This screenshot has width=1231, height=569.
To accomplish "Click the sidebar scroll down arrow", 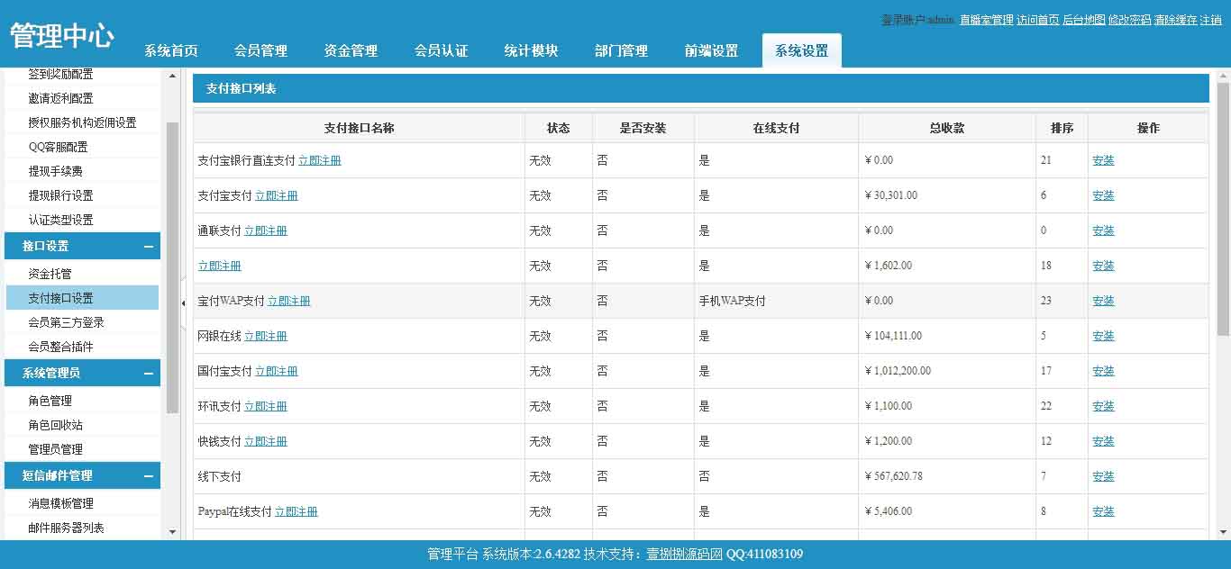I will point(173,532).
